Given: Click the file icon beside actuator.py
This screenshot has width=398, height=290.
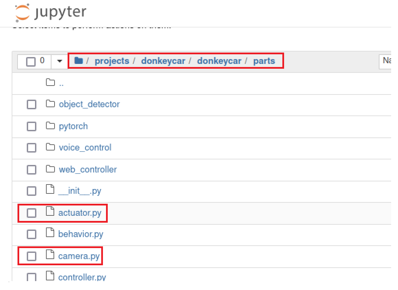Looking at the screenshot, I should [50, 212].
